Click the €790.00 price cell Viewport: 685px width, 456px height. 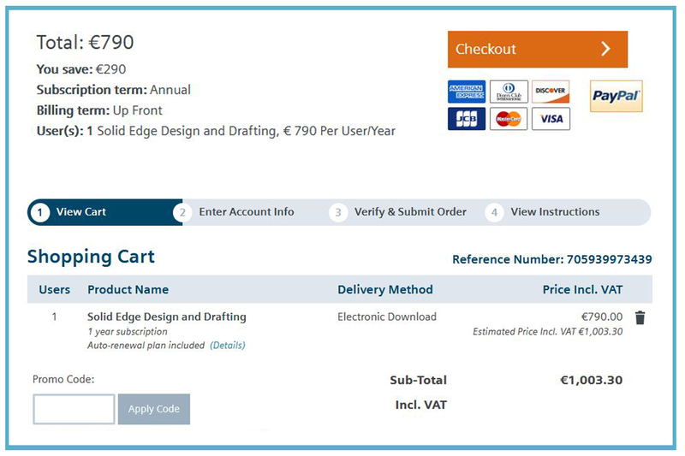pos(602,317)
